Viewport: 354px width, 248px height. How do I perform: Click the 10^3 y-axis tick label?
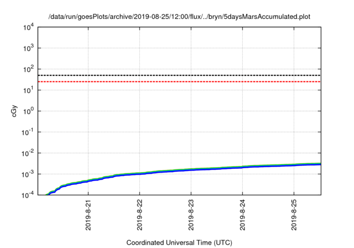point(28,48)
